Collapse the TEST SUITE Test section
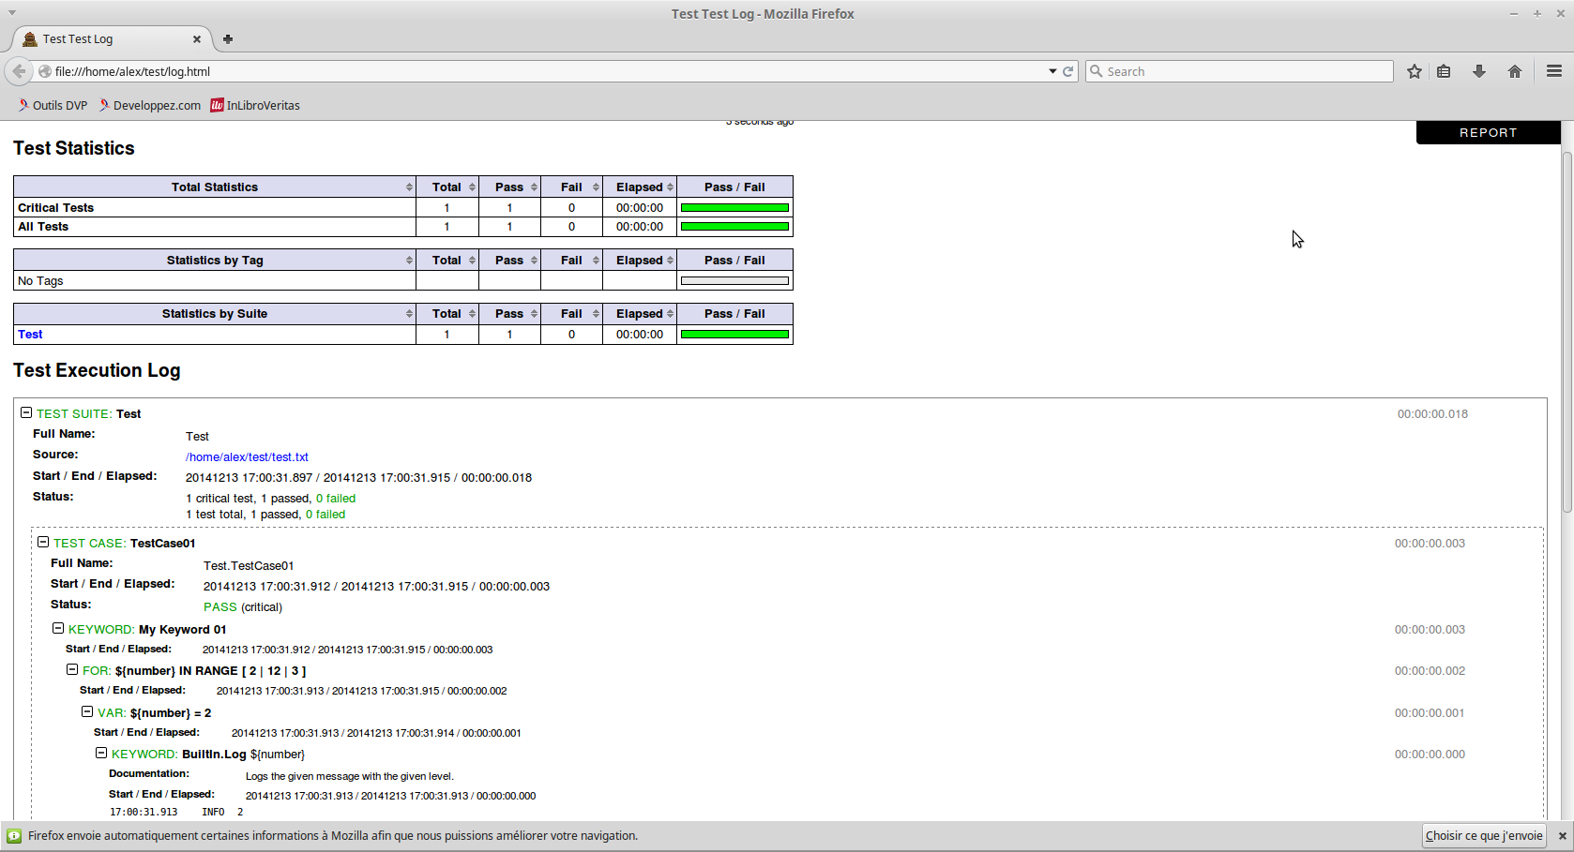 click(26, 412)
